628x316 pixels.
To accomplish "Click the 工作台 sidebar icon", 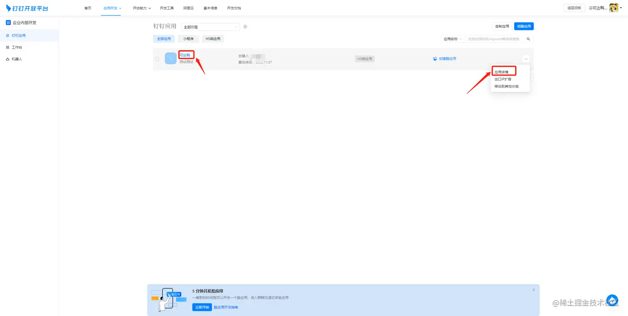I will (x=7, y=47).
